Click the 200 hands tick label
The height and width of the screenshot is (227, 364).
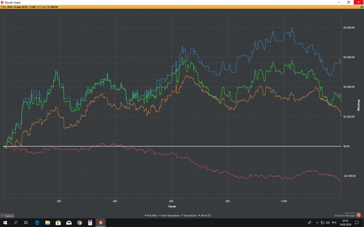[x=59, y=201]
